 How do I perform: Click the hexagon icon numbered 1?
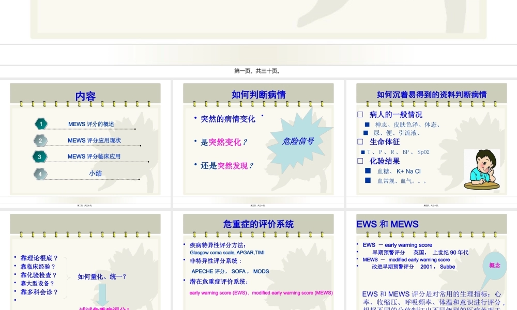(x=41, y=124)
